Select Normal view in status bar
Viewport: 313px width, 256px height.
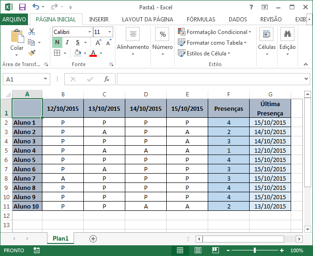pyautogui.click(x=180, y=250)
